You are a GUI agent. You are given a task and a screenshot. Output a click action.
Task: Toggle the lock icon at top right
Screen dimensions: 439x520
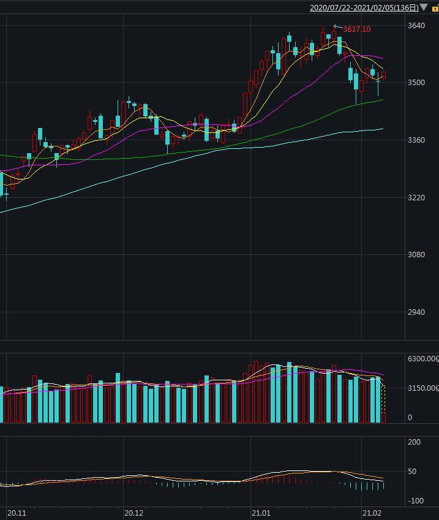(x=435, y=8)
